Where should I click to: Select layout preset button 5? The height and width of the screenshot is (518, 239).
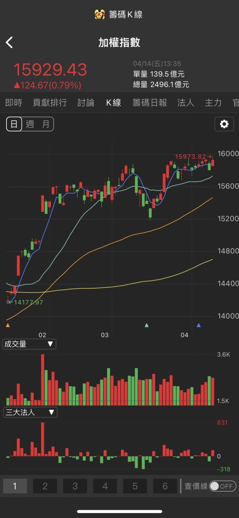click(135, 486)
